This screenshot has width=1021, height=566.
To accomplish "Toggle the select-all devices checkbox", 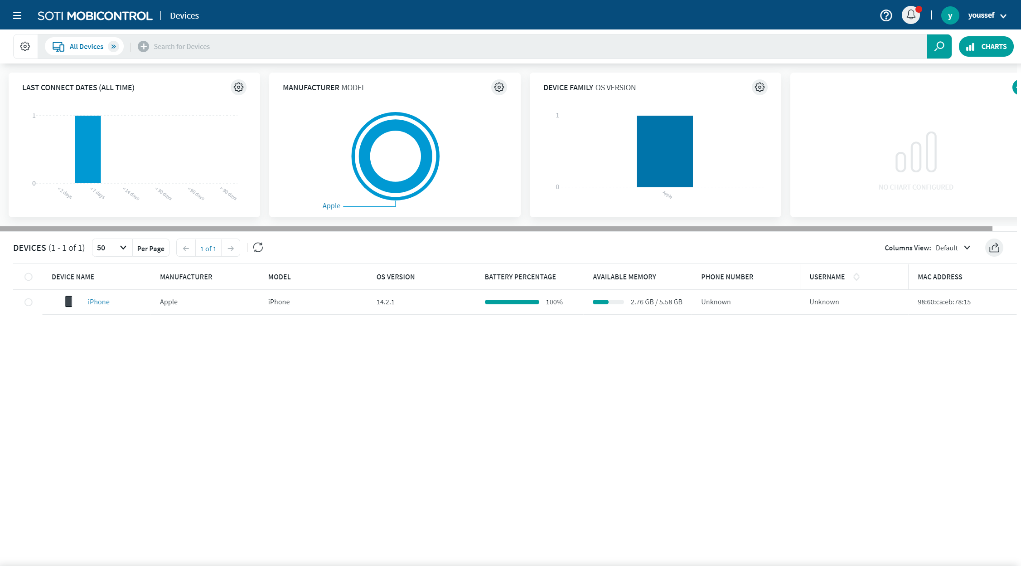I will tap(29, 277).
